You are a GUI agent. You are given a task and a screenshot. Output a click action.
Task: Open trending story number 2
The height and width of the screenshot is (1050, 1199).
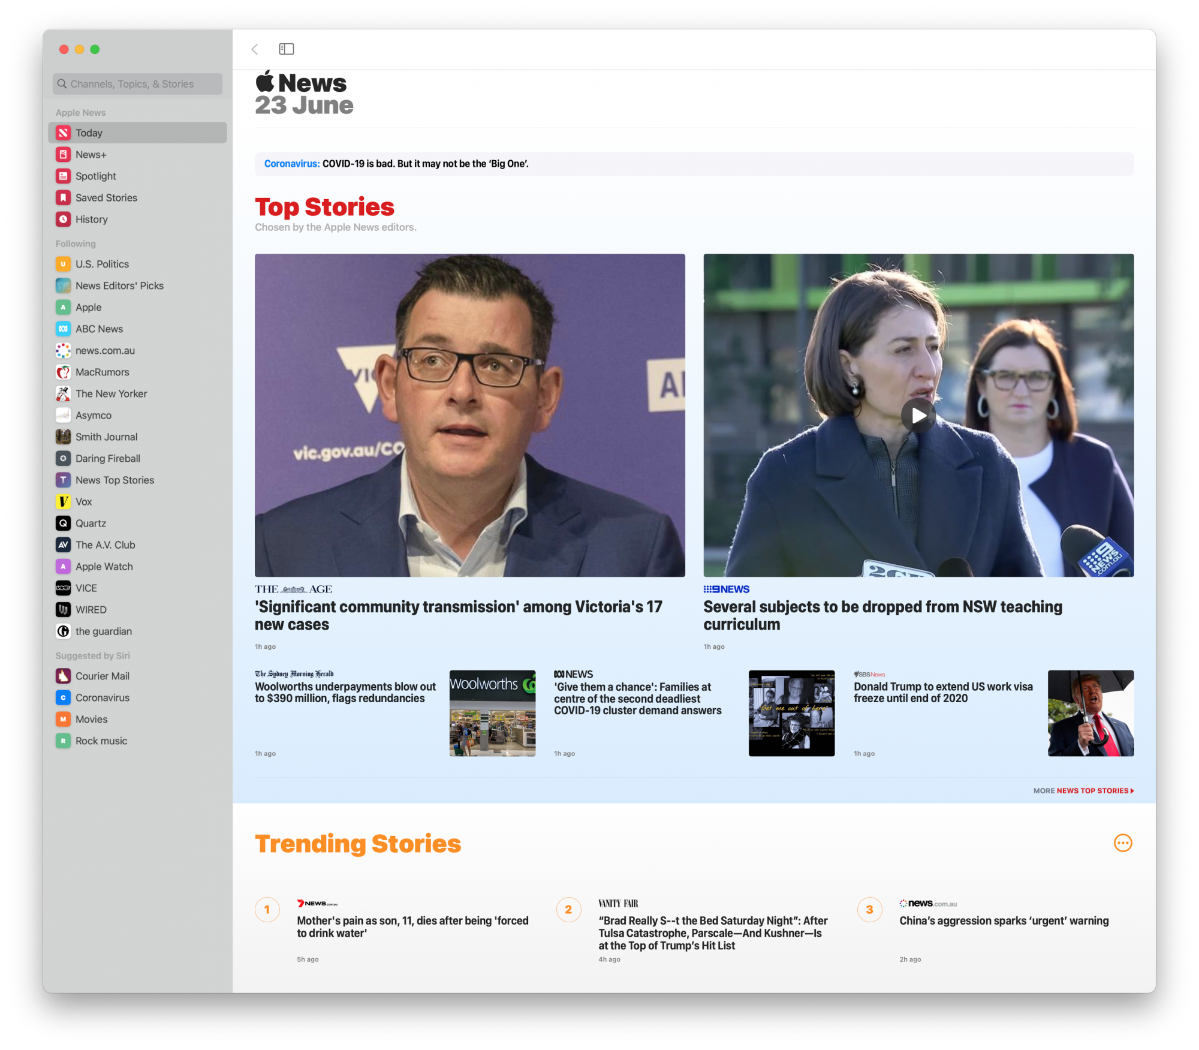tap(712, 932)
